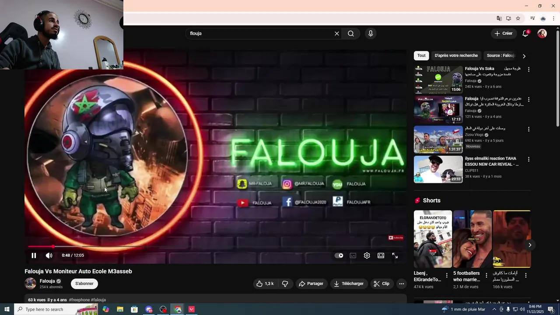Select the 'Source : Falouja' chip

(500, 56)
